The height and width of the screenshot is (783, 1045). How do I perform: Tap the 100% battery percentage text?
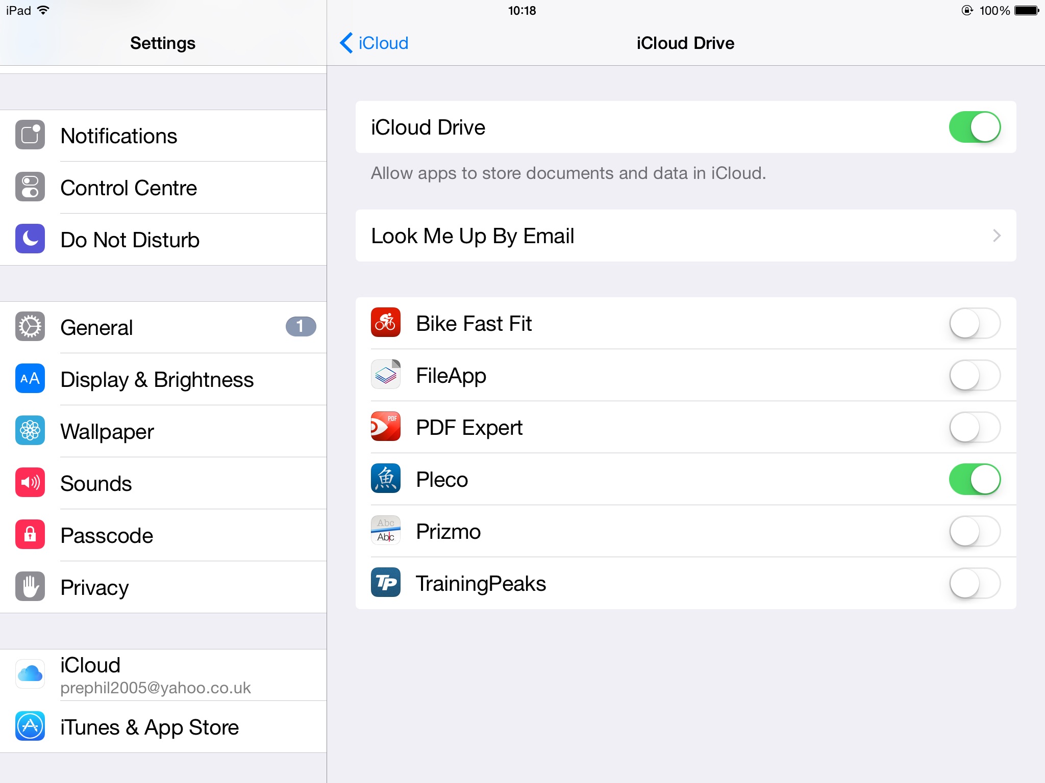994,11
